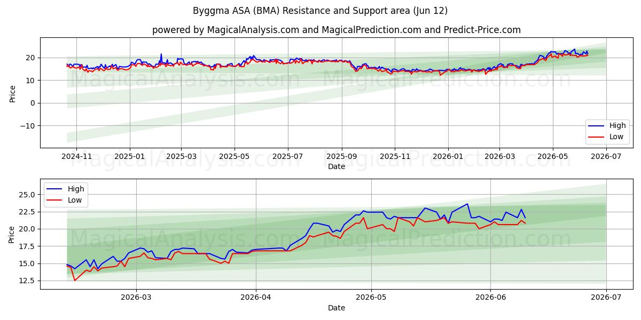Click the '2026-07' tick label in top chart
This screenshot has height=320, width=641.
point(606,156)
